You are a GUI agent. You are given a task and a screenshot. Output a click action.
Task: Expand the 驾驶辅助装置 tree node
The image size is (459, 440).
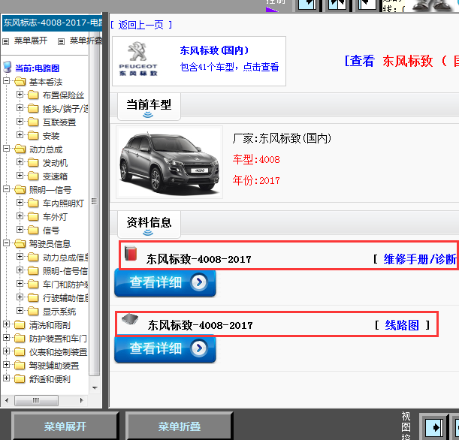pos(7,365)
